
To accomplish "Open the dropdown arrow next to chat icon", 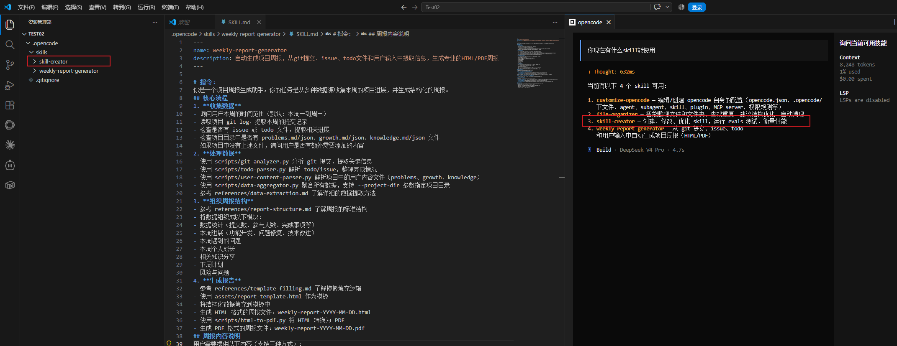I will pos(667,7).
